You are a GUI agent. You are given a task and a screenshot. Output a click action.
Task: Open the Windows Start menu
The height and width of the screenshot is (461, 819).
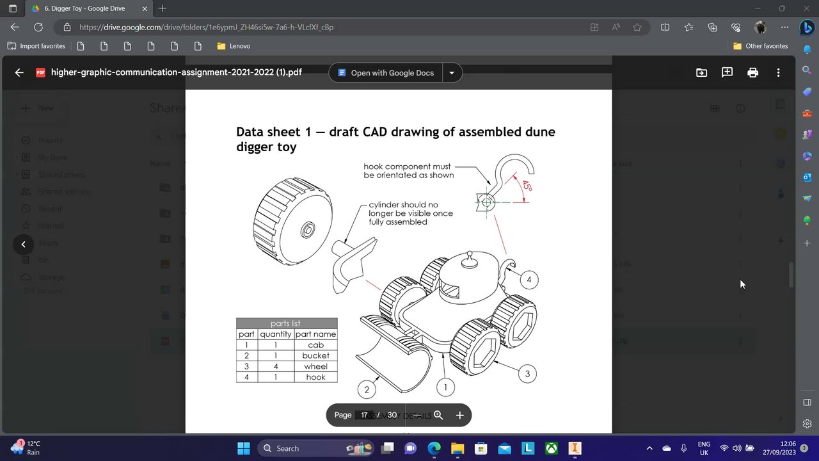[244, 448]
